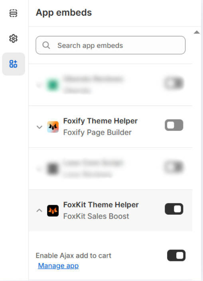
Task: Disable the FoxKit Theme Helper toggle
Action: [174, 209]
